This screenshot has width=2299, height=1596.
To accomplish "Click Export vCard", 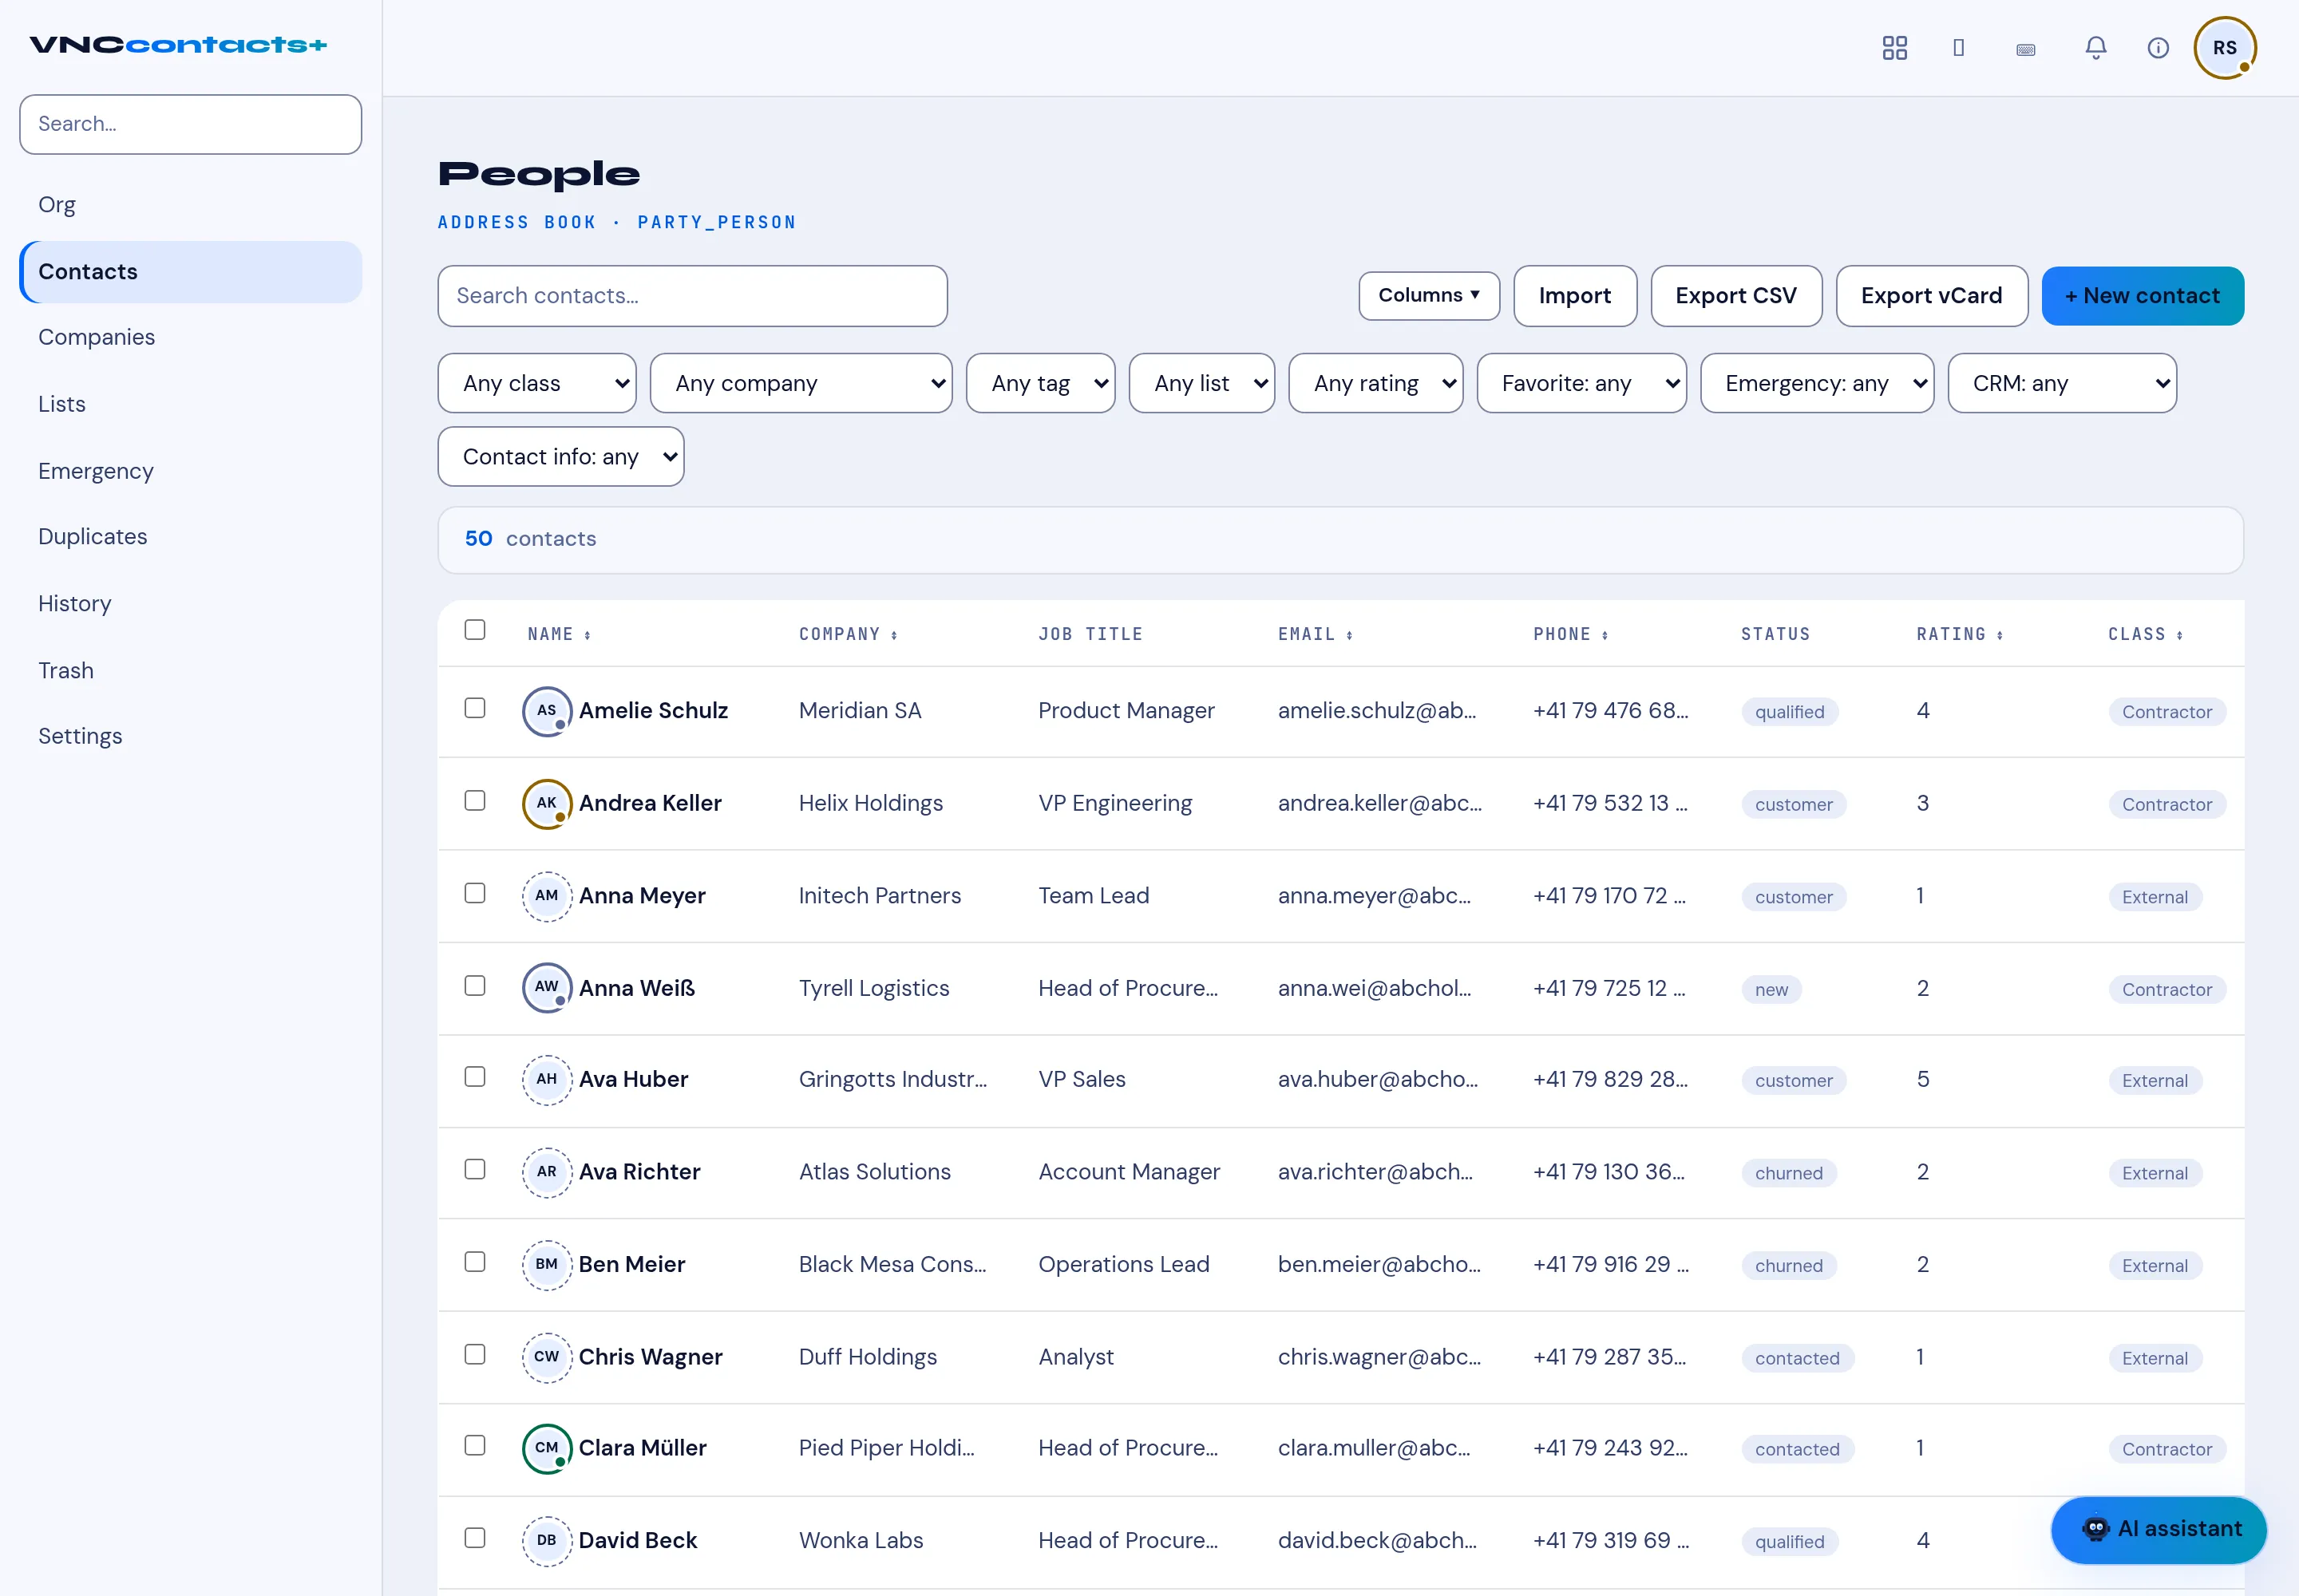I will click(1931, 296).
